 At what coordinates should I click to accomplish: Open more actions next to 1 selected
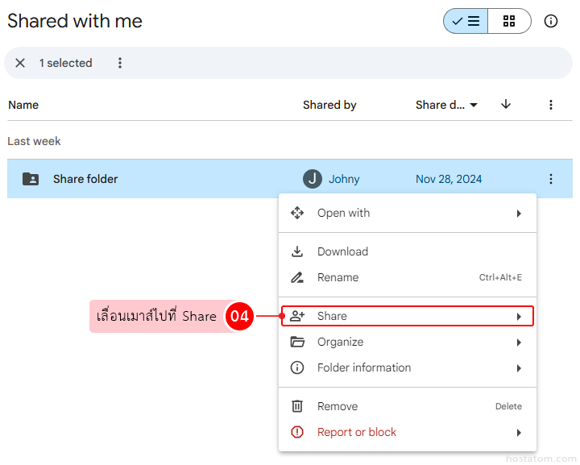click(120, 63)
